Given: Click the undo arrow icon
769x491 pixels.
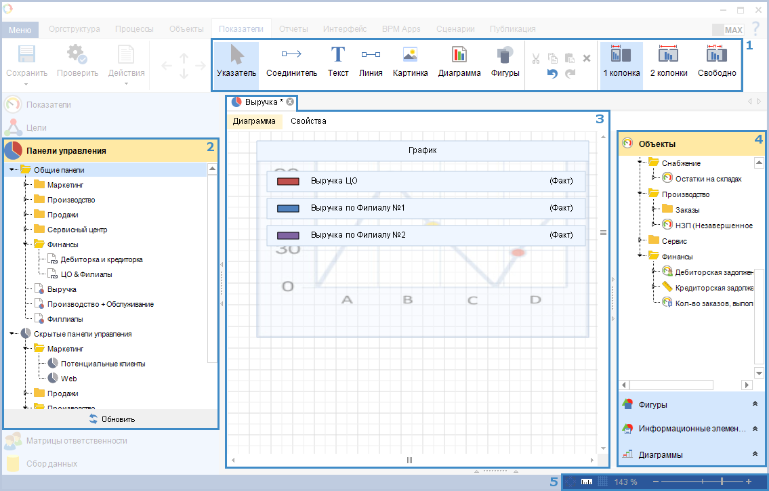Looking at the screenshot, I should tap(552, 73).
